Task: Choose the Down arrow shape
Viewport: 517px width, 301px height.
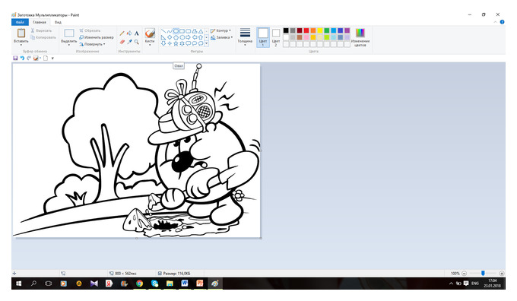Action: click(x=163, y=43)
